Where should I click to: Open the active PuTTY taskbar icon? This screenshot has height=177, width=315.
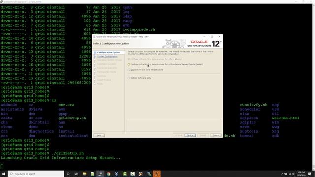pos(100,174)
